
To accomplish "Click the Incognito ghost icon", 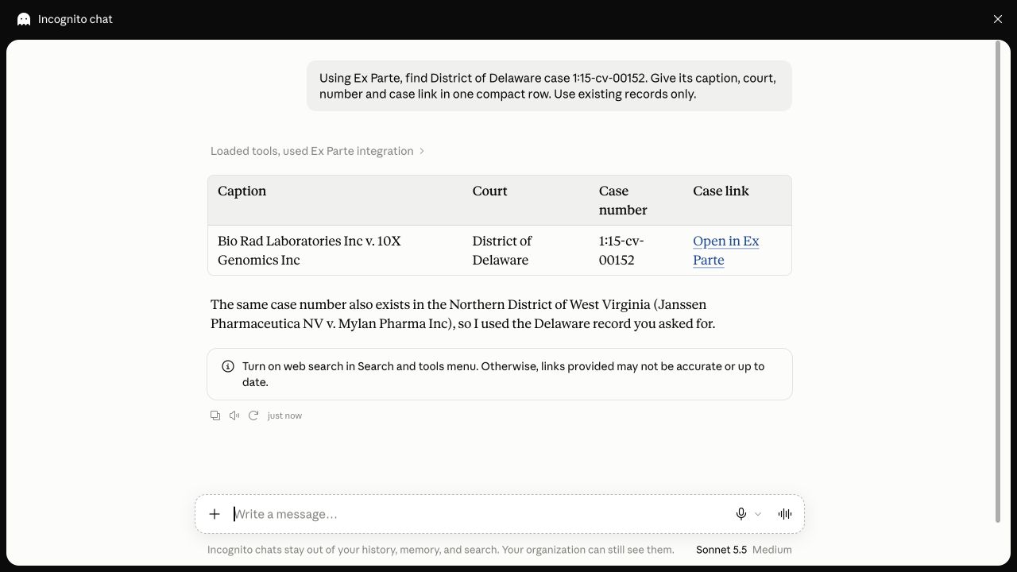I will point(24,19).
